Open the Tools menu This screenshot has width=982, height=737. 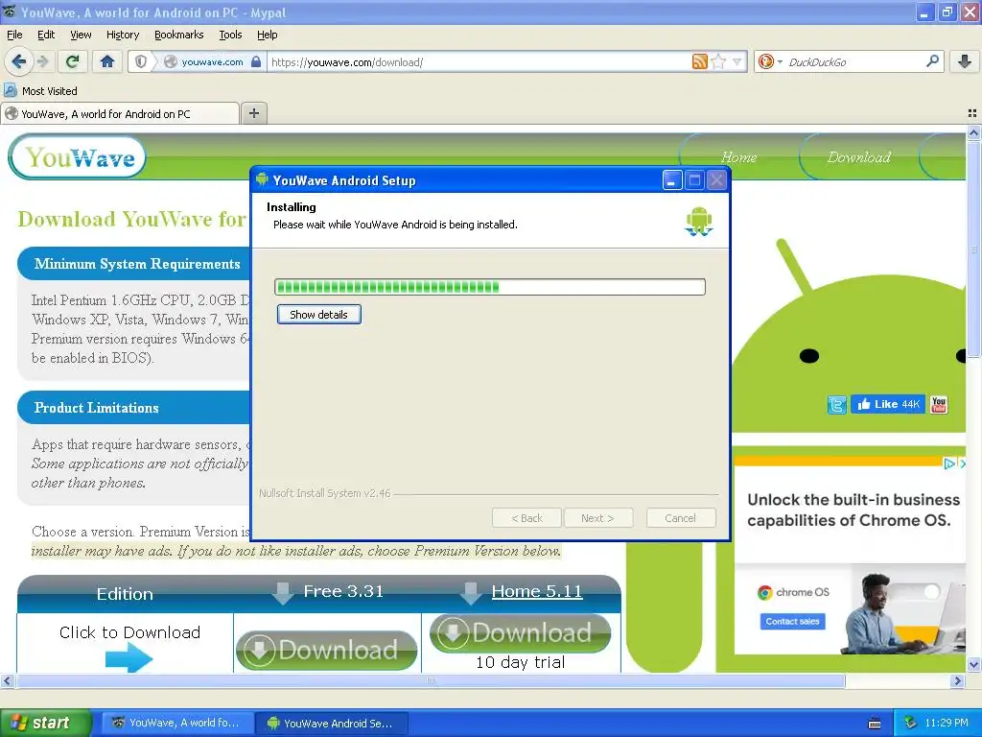[230, 36]
